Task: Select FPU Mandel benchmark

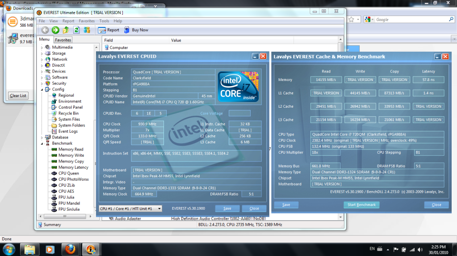Action: pos(69,203)
